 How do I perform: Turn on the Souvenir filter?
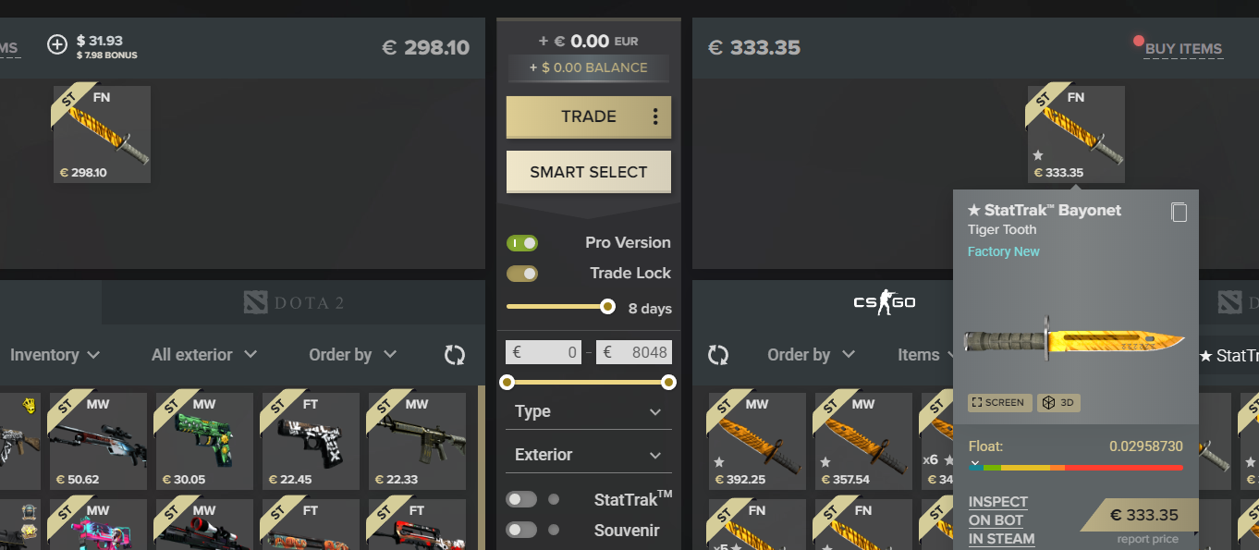coord(521,530)
